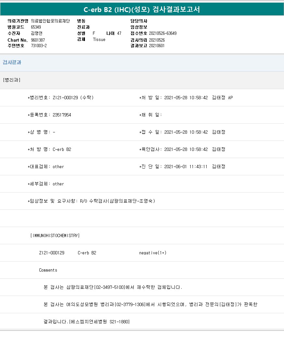Click the reference '[에스엠지연세병원 S21-1880]'
Screen dimensions: 284x362
pyautogui.click(x=99, y=322)
